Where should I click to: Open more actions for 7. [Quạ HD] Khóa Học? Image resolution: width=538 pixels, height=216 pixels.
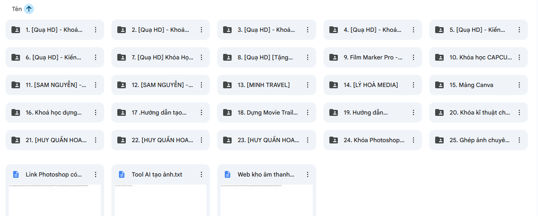tap(201, 57)
